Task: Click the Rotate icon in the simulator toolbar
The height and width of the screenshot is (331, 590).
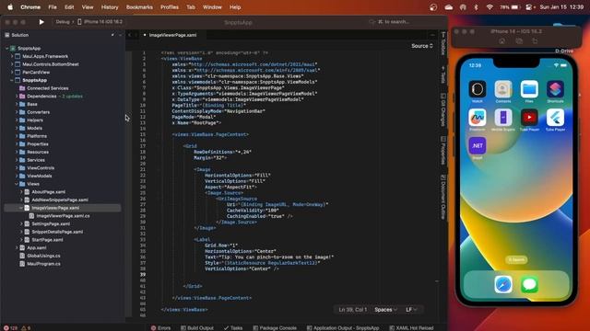Action: 535,40
